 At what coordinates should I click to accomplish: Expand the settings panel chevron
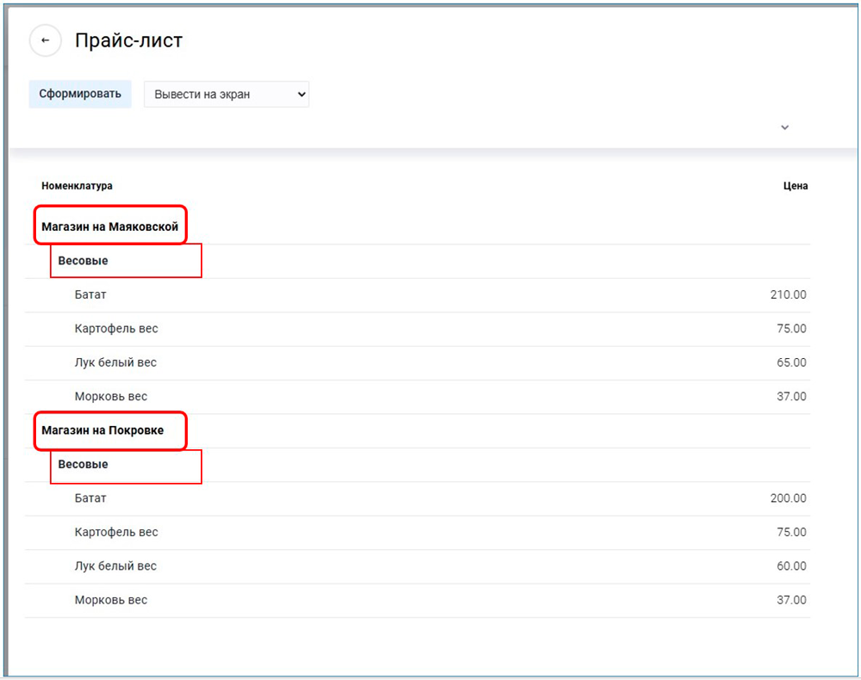tap(784, 127)
